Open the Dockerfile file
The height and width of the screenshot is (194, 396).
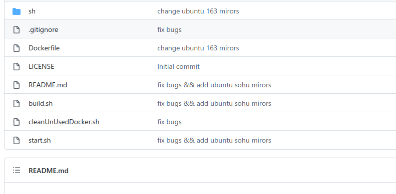point(44,48)
